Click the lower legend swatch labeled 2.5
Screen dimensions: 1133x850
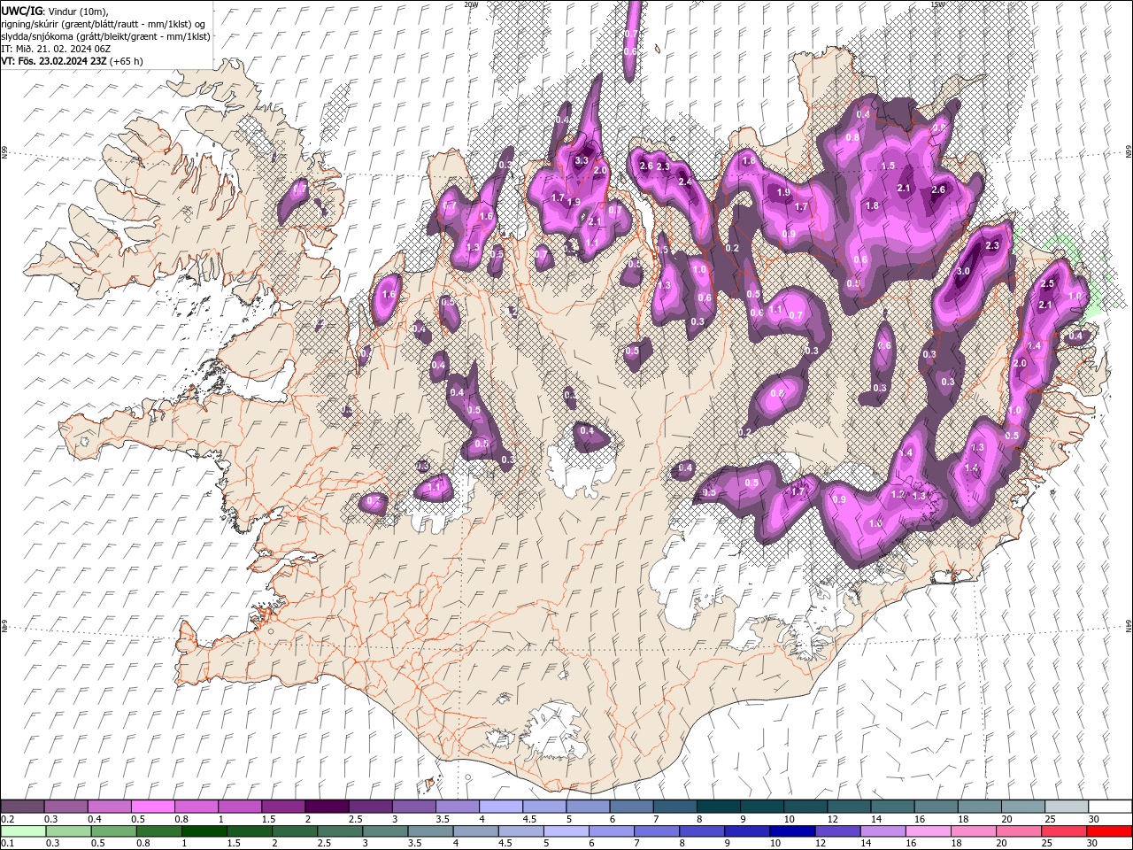(339, 831)
